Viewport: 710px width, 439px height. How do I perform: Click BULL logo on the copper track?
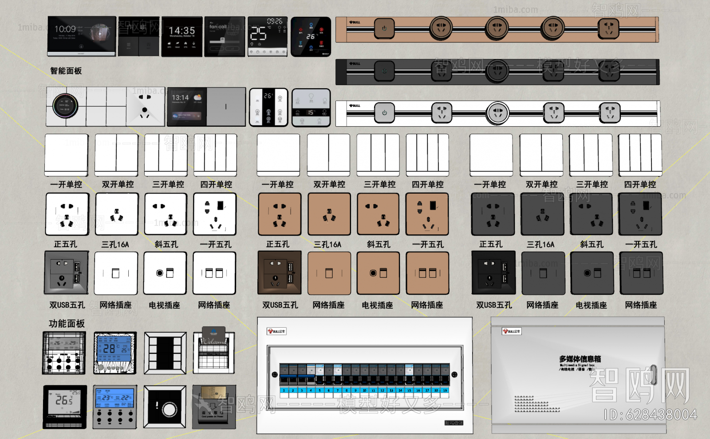[x=355, y=22]
